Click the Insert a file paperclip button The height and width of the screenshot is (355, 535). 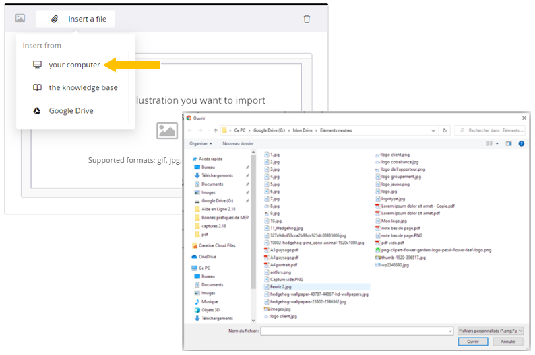(76, 19)
